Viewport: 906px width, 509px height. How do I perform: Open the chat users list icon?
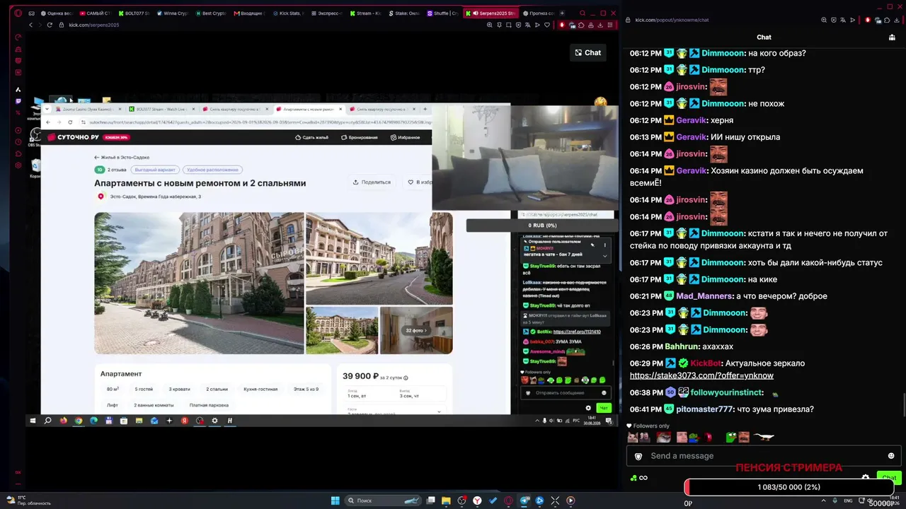tap(891, 37)
